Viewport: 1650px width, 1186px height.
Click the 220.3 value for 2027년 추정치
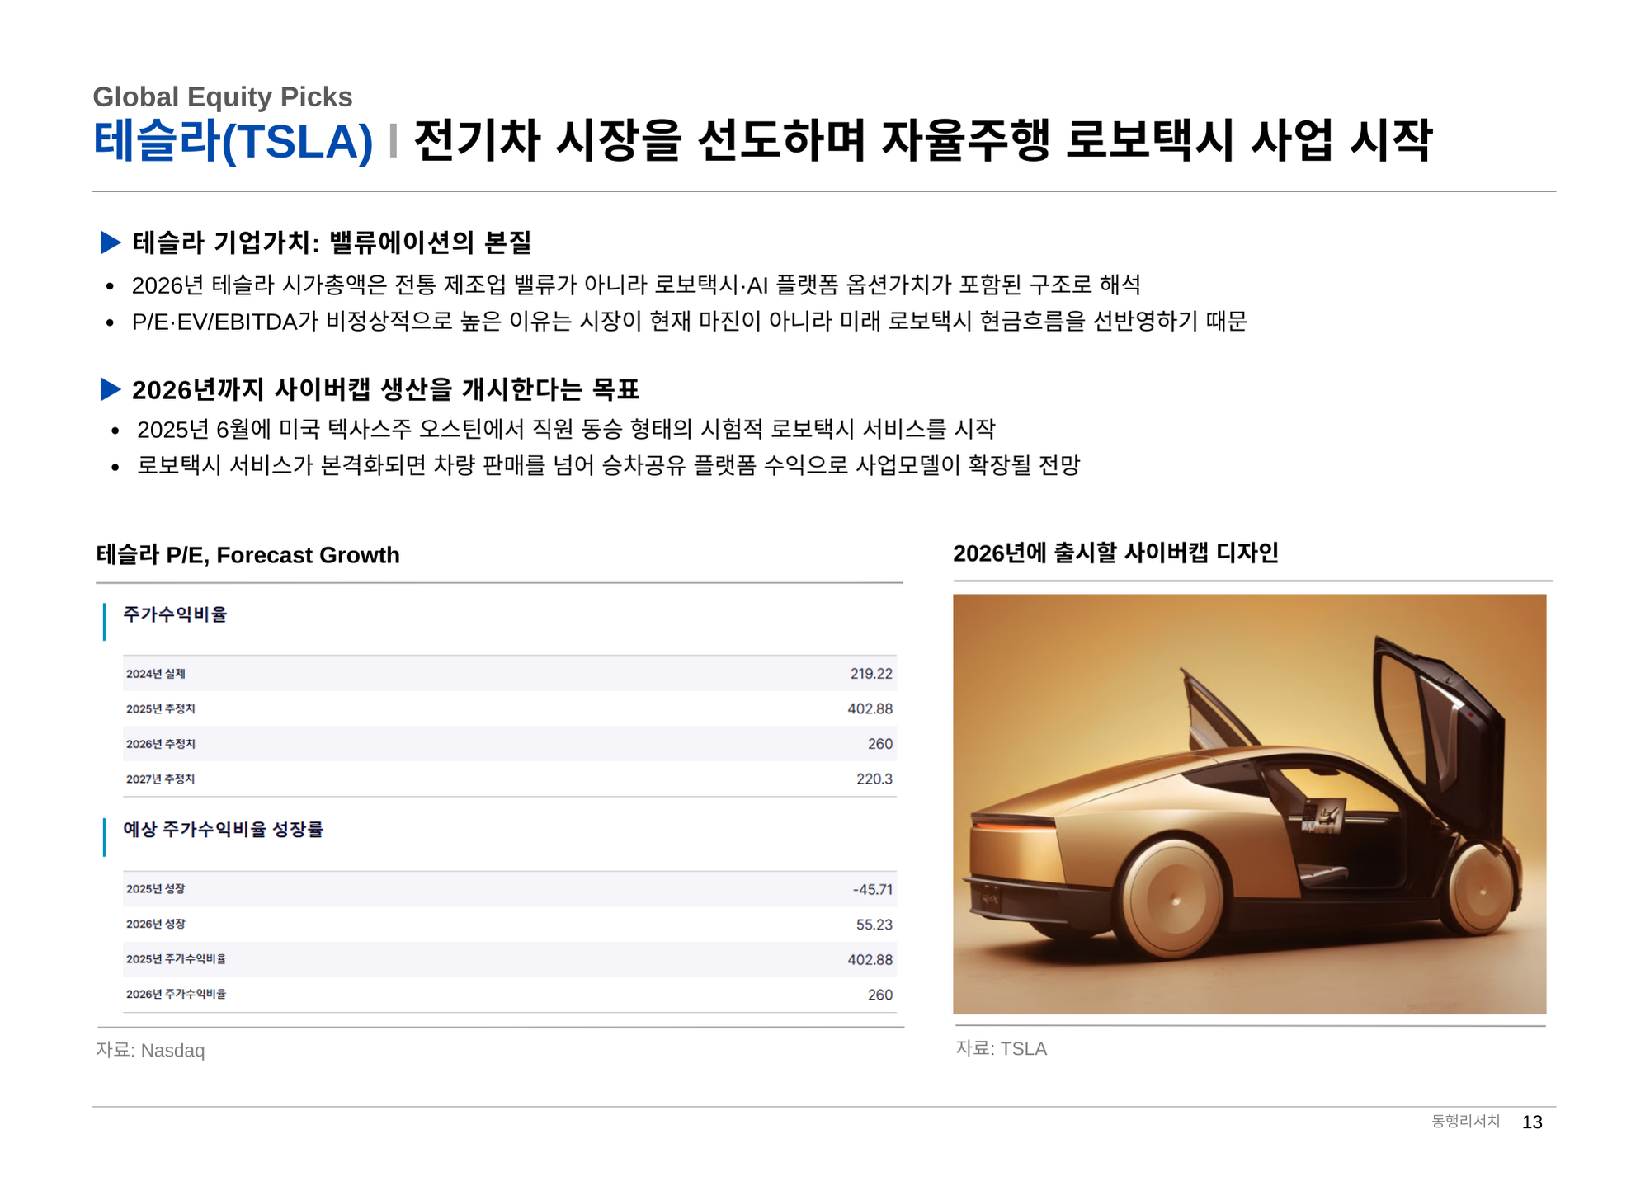(x=874, y=779)
